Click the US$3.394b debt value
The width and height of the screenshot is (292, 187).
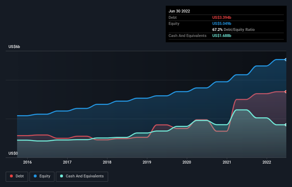222,17
